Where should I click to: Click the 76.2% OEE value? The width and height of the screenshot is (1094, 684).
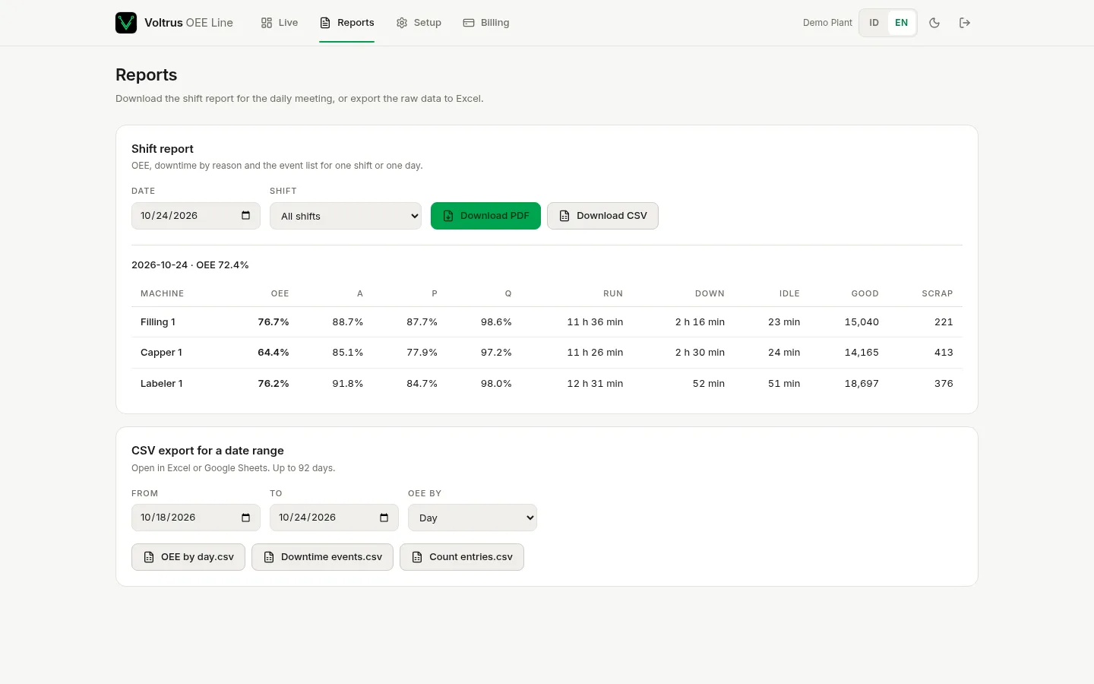tap(273, 384)
